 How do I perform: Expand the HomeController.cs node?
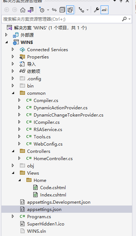coord(19,158)
